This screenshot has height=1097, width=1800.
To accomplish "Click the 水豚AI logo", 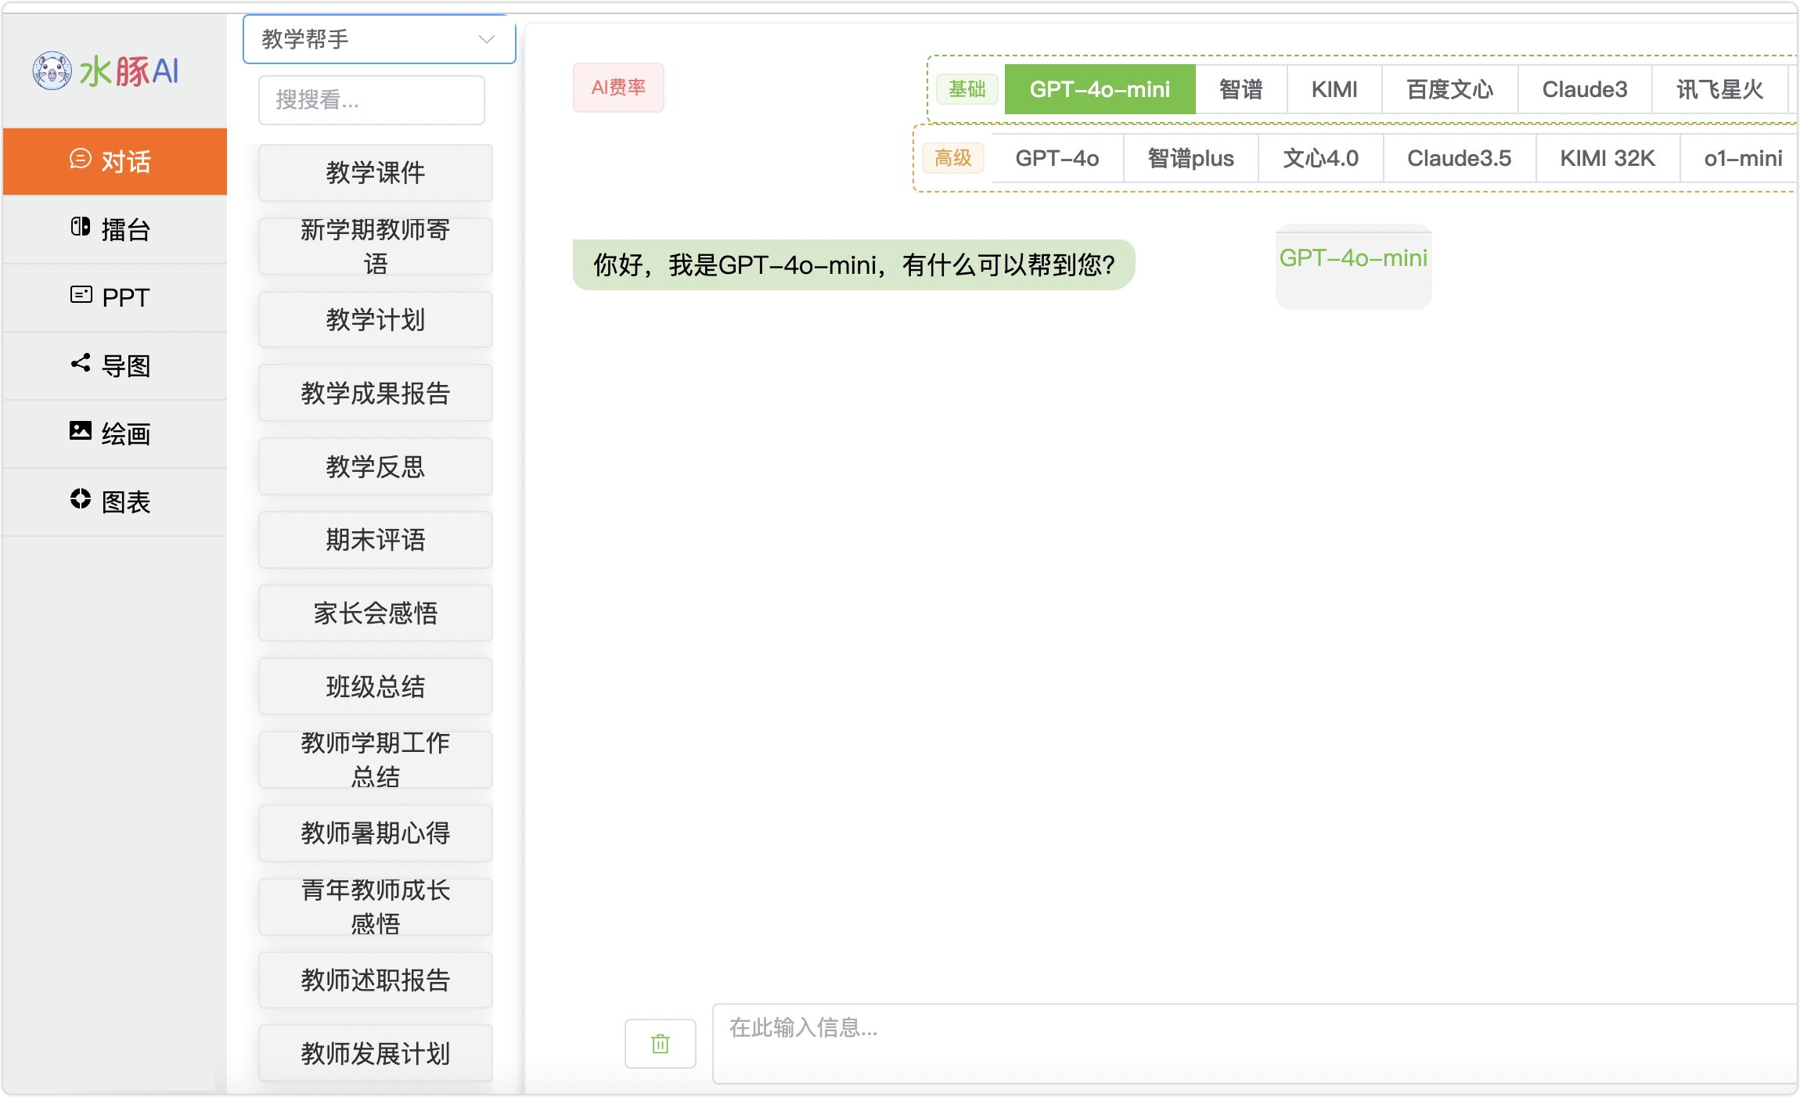I will click(x=105, y=71).
